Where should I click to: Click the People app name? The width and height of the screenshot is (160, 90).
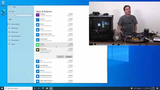tap(42, 24)
